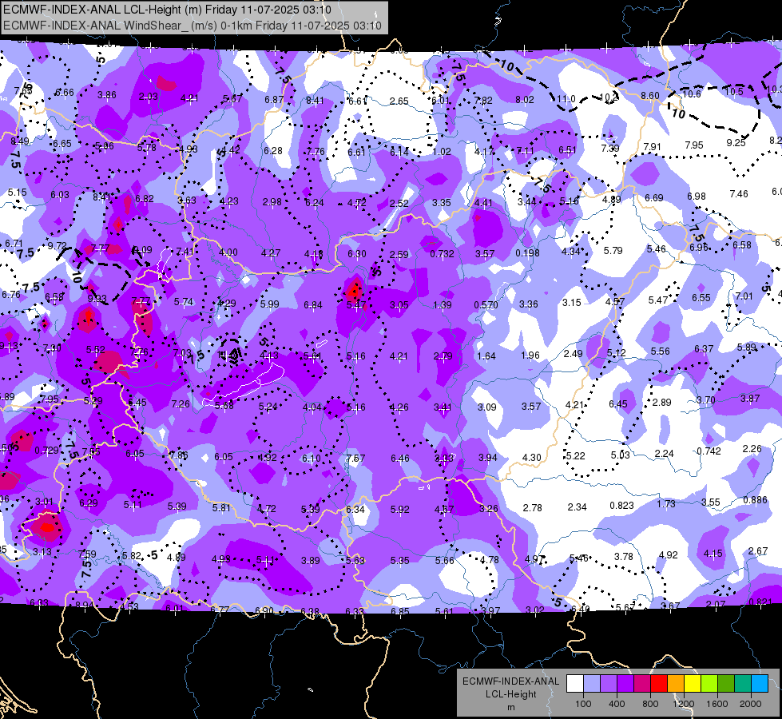Click the wind shear value 6.84
This screenshot has height=719, width=782.
[x=313, y=305]
